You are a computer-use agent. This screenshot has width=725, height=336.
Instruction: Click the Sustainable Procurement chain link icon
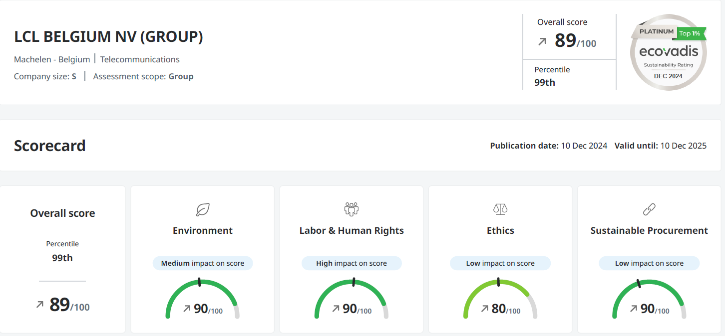tap(649, 209)
